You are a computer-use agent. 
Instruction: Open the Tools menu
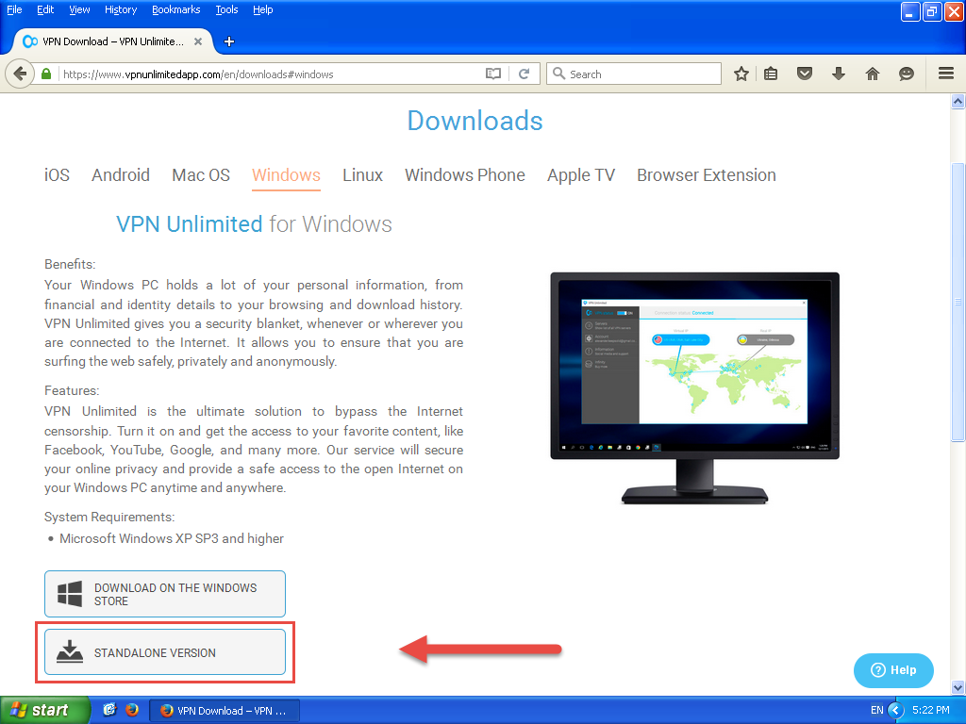226,9
